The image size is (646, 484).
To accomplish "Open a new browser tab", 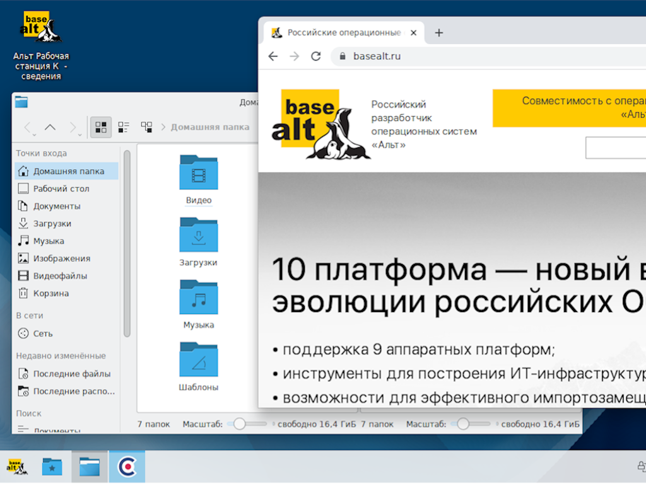I will pos(439,33).
